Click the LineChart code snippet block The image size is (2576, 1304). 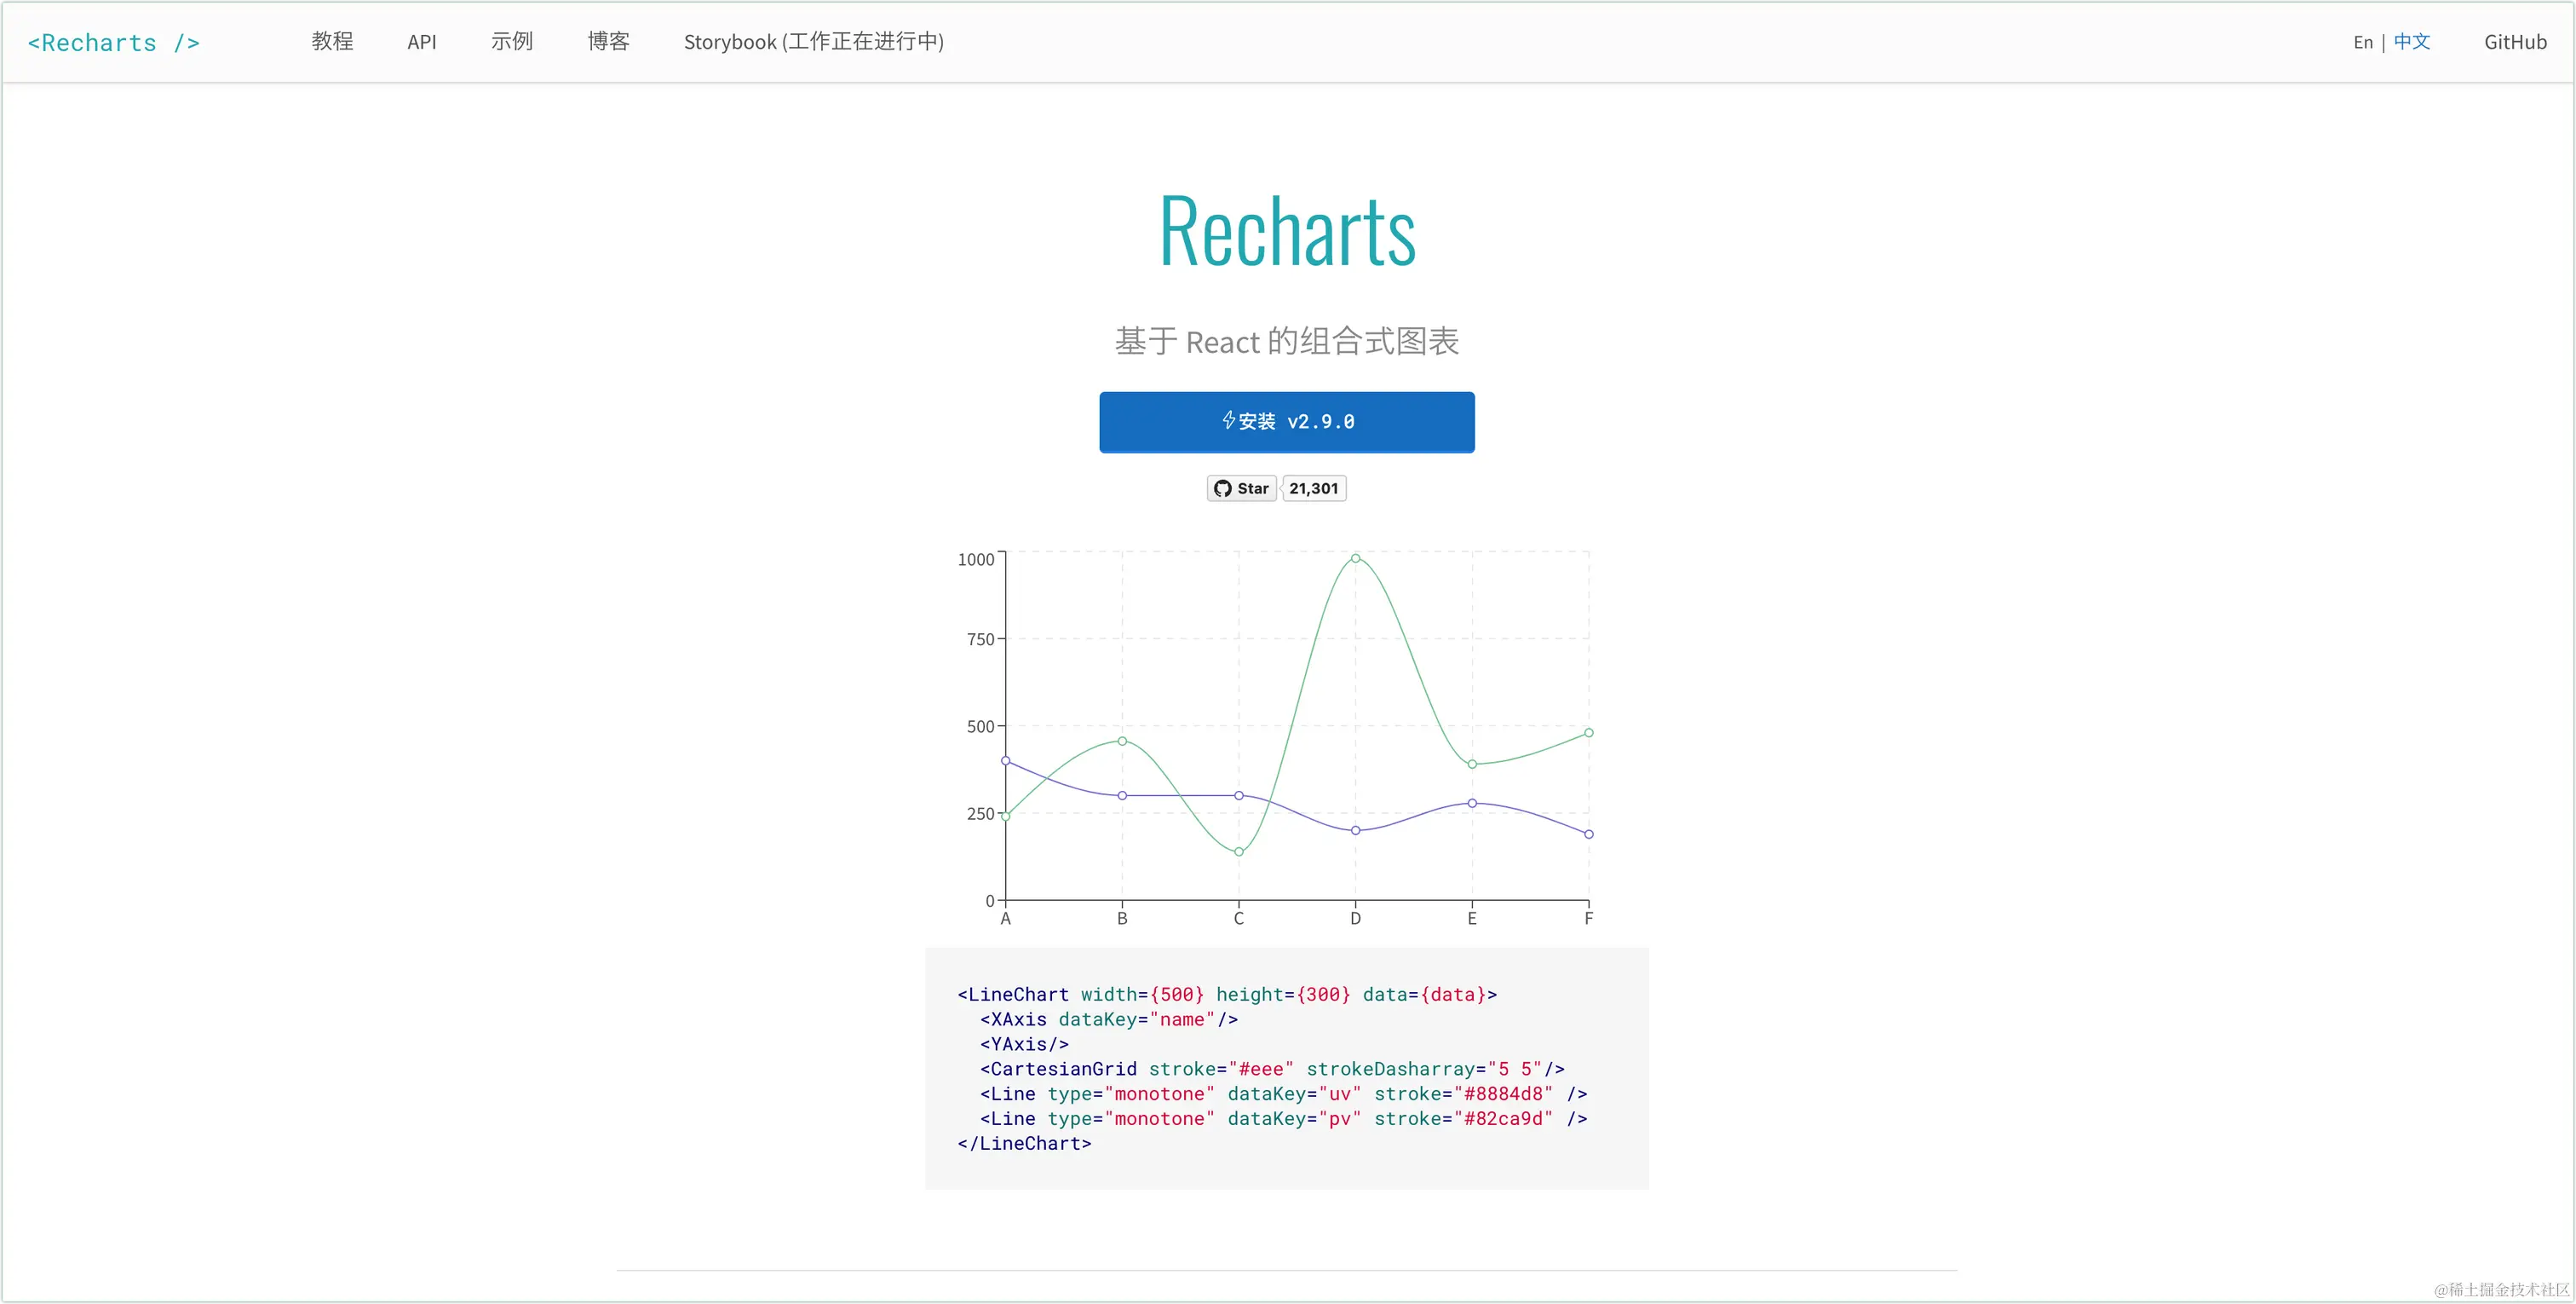click(x=1287, y=1069)
